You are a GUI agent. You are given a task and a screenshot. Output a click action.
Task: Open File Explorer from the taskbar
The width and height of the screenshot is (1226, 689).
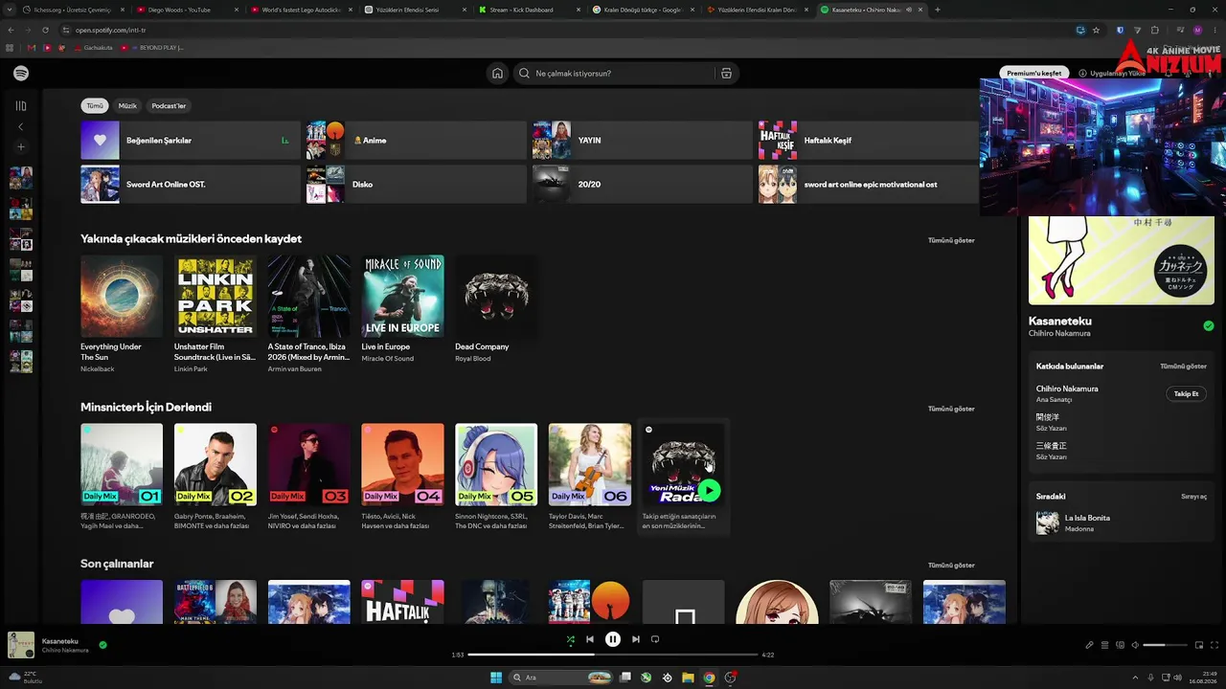pyautogui.click(x=688, y=678)
